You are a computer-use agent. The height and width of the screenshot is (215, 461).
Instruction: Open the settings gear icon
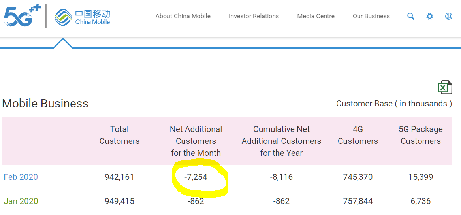[x=430, y=16]
